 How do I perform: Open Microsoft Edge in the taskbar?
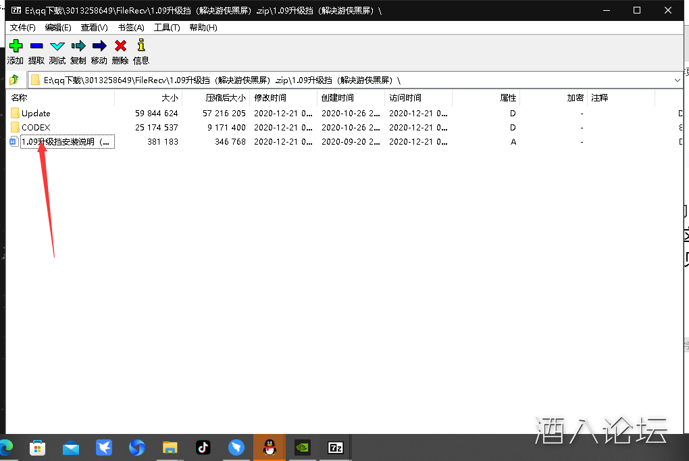7,447
